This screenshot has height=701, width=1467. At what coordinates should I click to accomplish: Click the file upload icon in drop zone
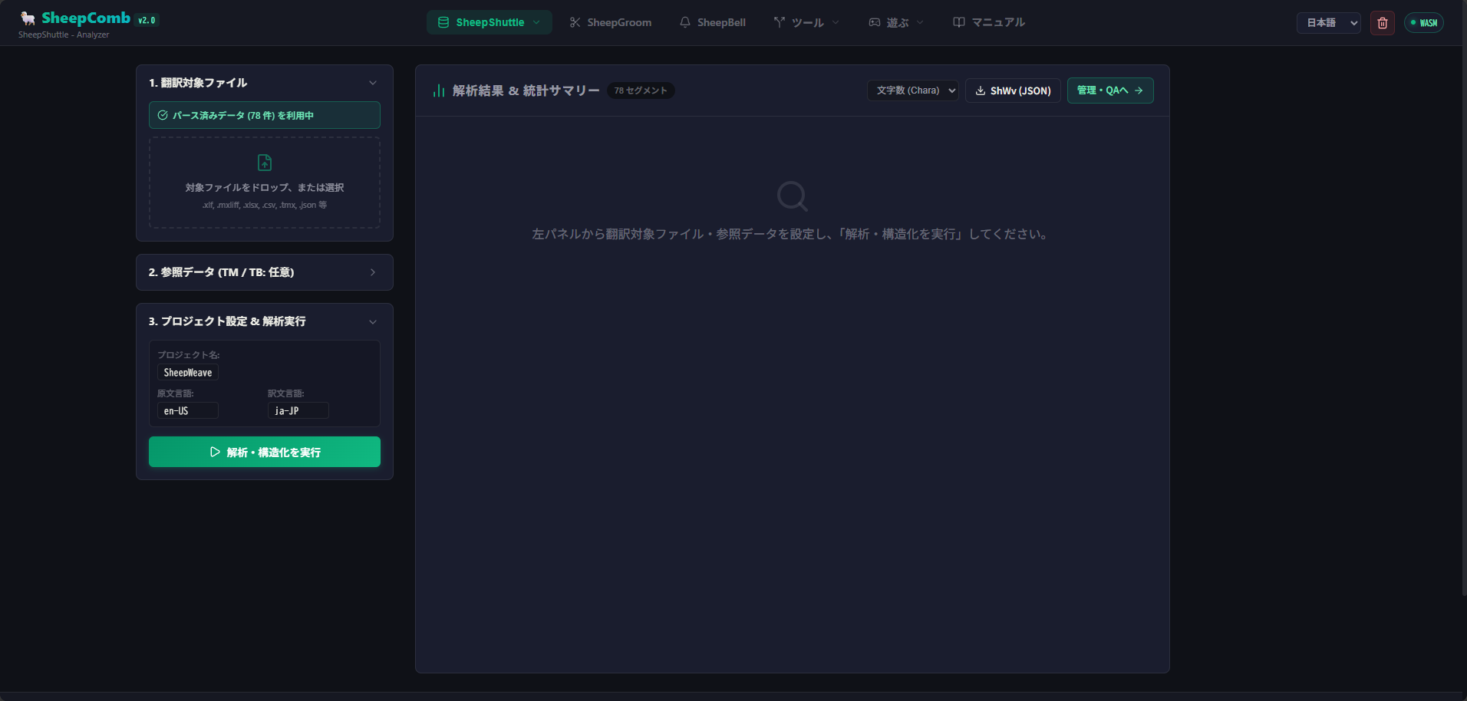point(265,163)
